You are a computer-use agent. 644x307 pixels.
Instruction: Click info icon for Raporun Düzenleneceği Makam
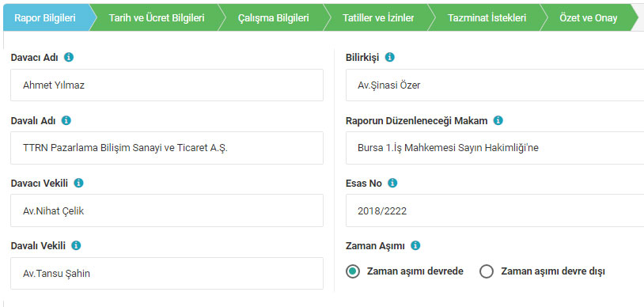498,120
